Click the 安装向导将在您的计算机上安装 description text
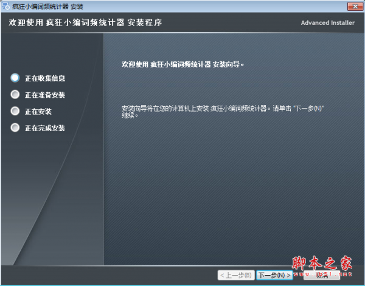This screenshot has width=365, height=286. (223, 112)
